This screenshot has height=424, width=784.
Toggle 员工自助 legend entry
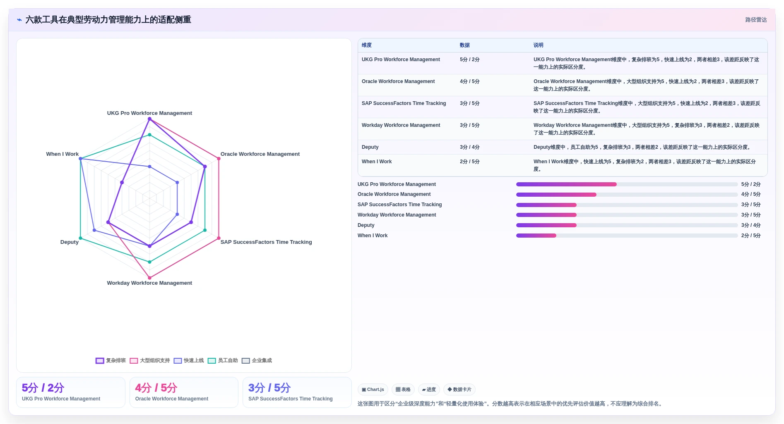tap(223, 361)
